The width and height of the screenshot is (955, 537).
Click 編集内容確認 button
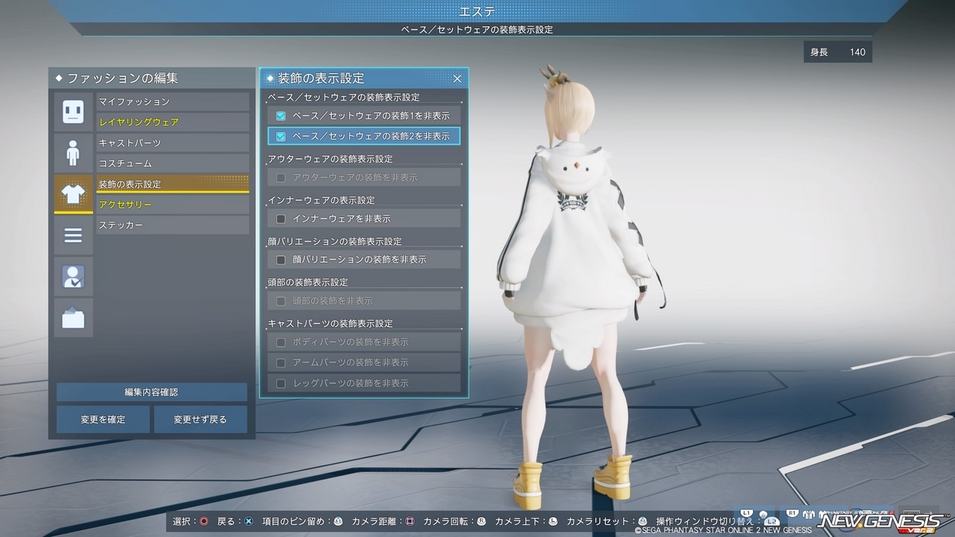point(151,392)
